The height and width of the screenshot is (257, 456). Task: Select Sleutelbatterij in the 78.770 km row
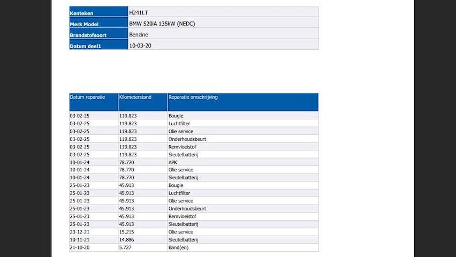[183, 178]
